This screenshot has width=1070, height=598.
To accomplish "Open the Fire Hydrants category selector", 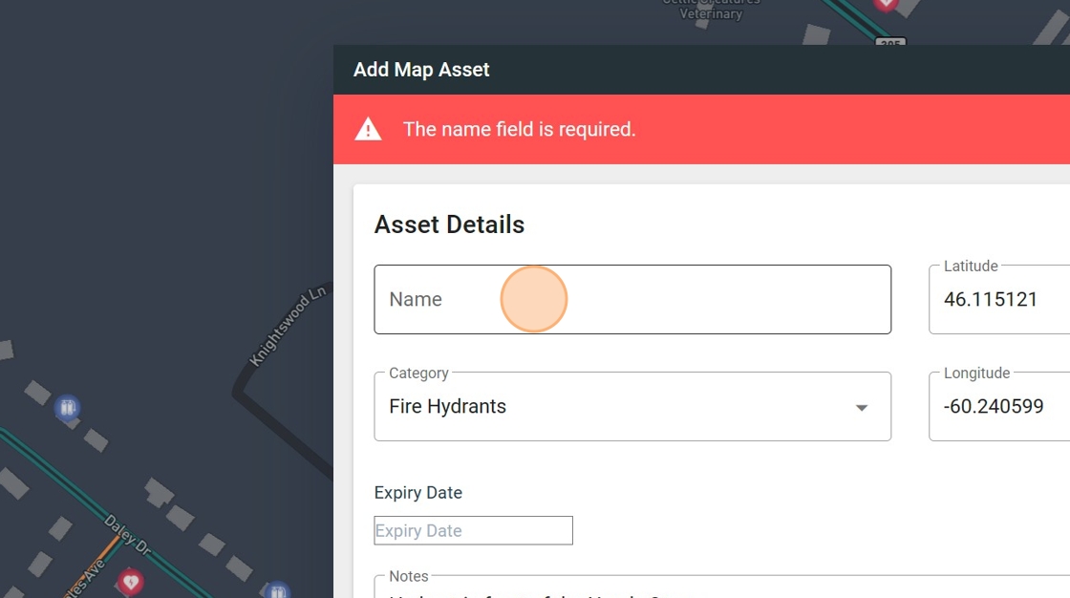I will 611,407.
